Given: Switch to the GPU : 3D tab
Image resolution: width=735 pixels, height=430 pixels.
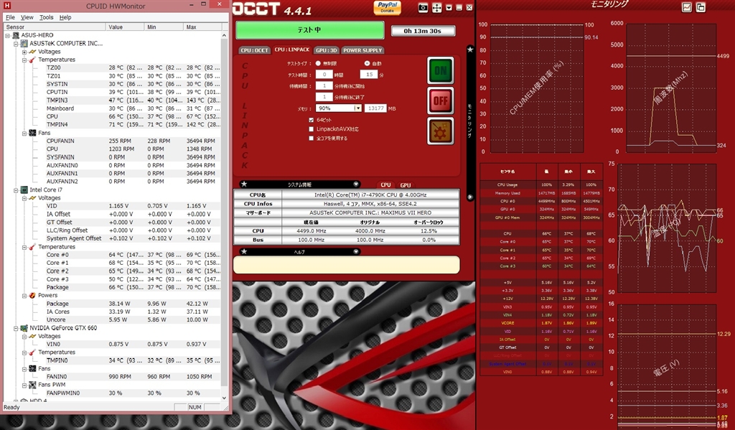Looking at the screenshot, I should coord(327,50).
